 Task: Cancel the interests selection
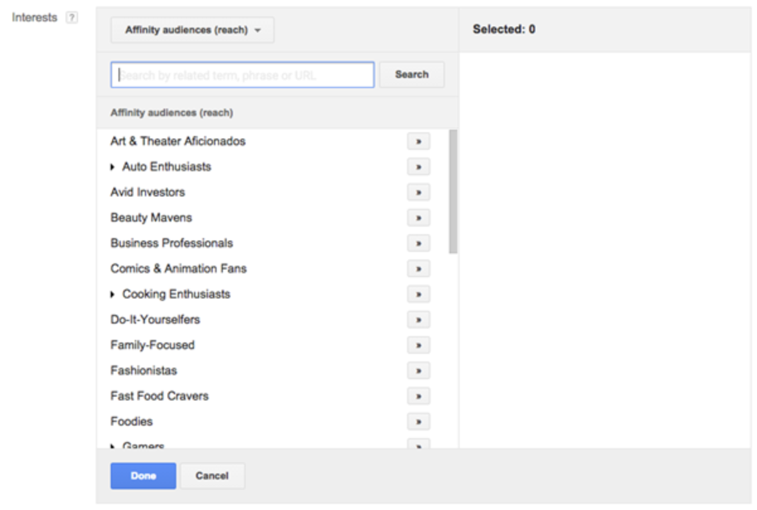pos(212,476)
